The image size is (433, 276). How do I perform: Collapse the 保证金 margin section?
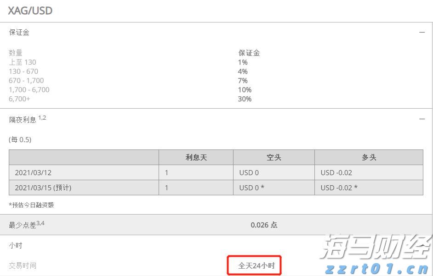[x=422, y=32]
